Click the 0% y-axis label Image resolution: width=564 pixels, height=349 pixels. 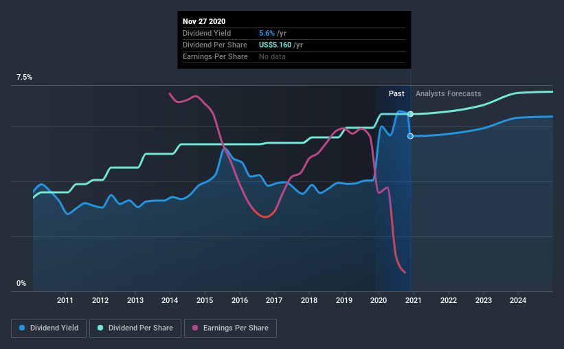[x=21, y=284]
